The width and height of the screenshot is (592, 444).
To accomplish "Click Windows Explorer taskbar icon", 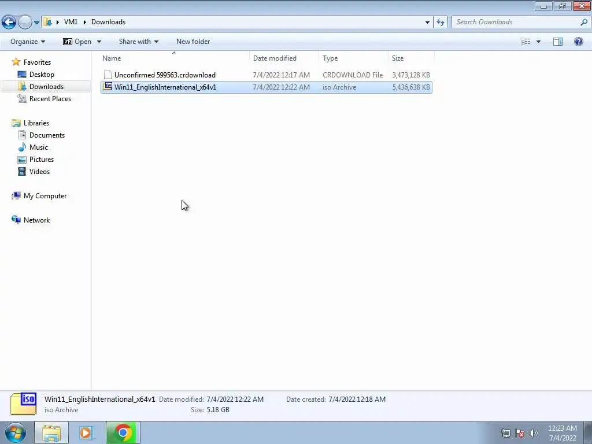I will coord(51,432).
